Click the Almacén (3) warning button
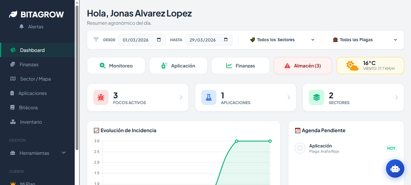411x185 pixels. tap(302, 66)
